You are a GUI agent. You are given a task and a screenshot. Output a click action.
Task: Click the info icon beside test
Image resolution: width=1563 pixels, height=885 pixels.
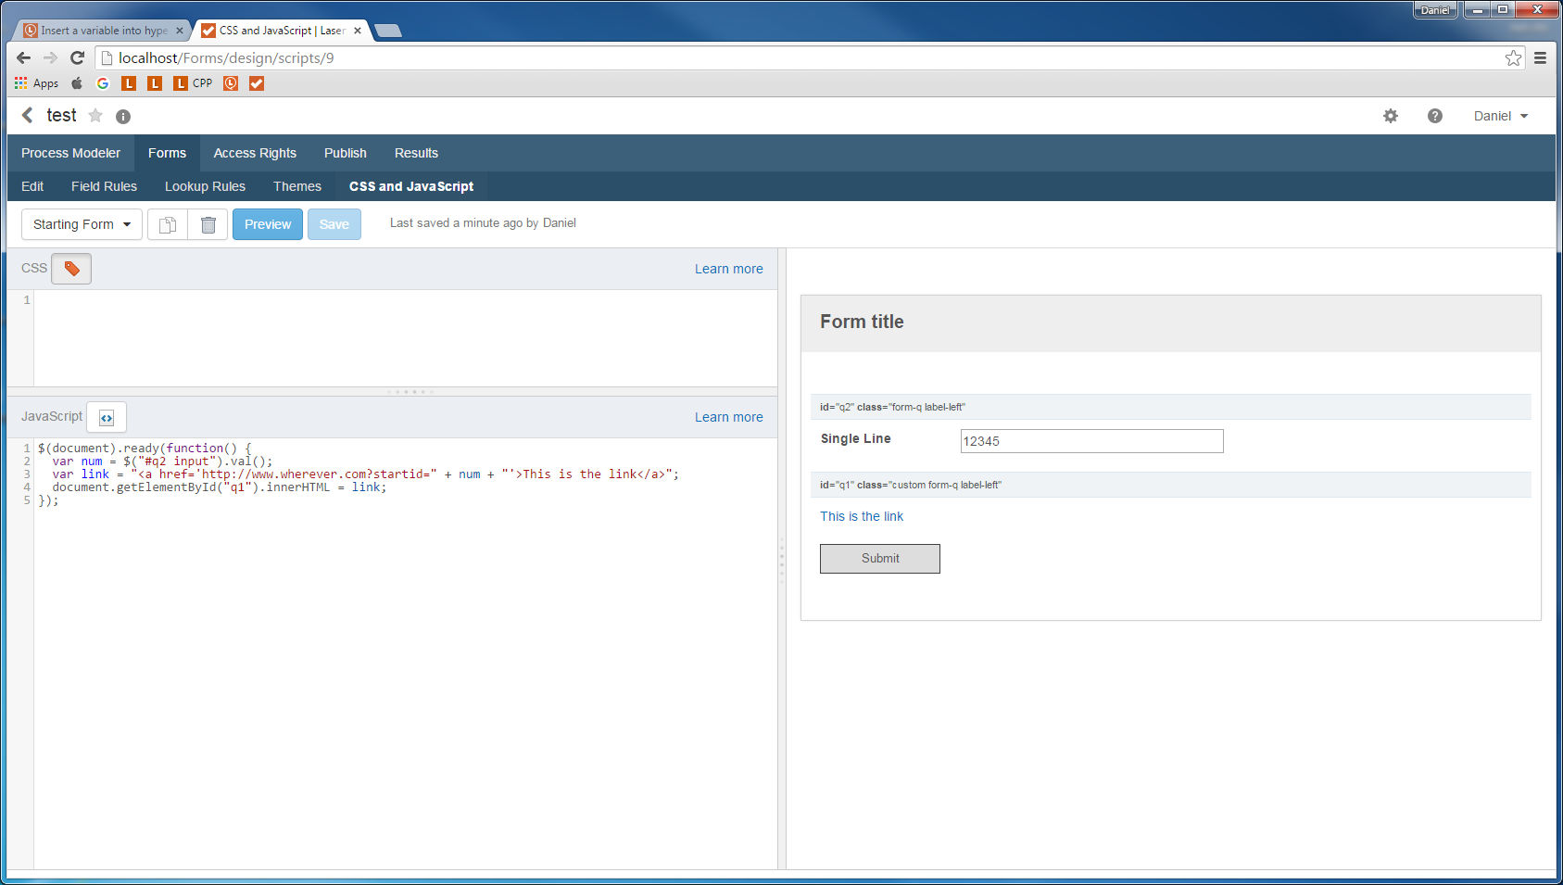pyautogui.click(x=123, y=117)
